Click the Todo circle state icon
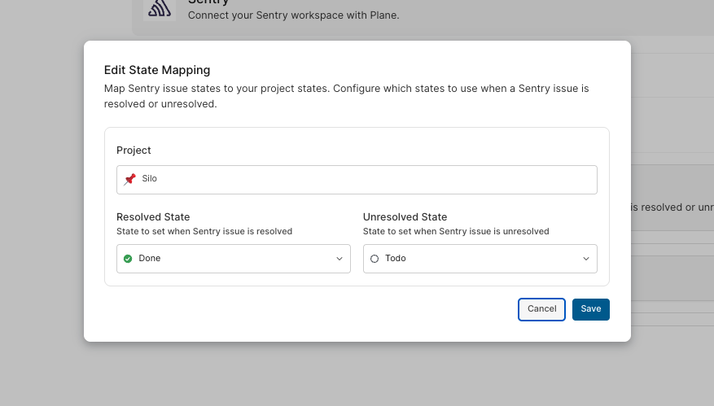The height and width of the screenshot is (406, 714). coord(375,259)
